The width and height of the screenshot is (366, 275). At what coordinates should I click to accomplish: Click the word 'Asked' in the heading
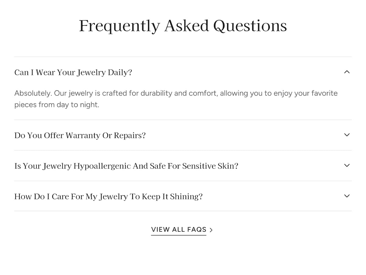186,26
